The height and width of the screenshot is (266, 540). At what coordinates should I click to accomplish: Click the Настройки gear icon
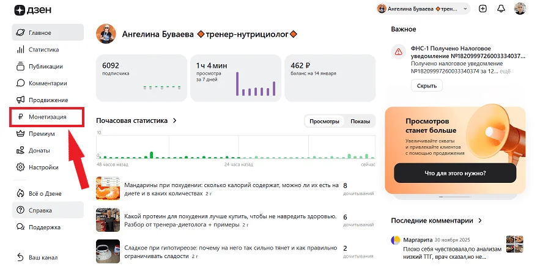point(21,168)
